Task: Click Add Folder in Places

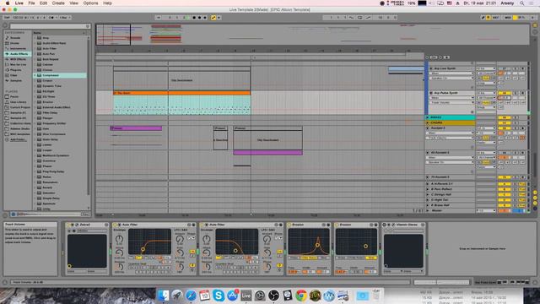Action: (18, 139)
